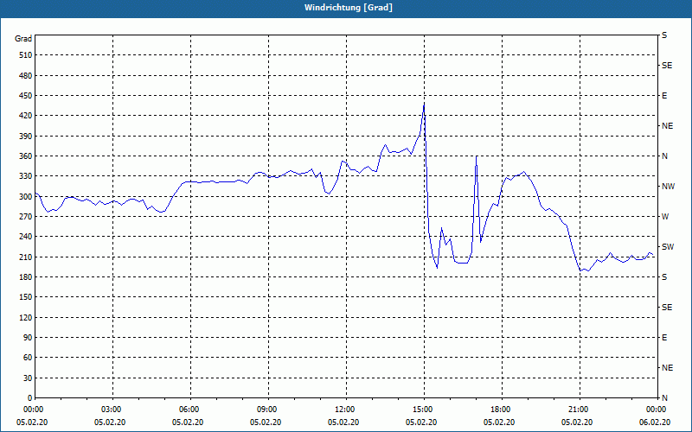This screenshot has width=692, height=432.
Task: Click the S compass label beside 180 gridline
Action: [664, 276]
